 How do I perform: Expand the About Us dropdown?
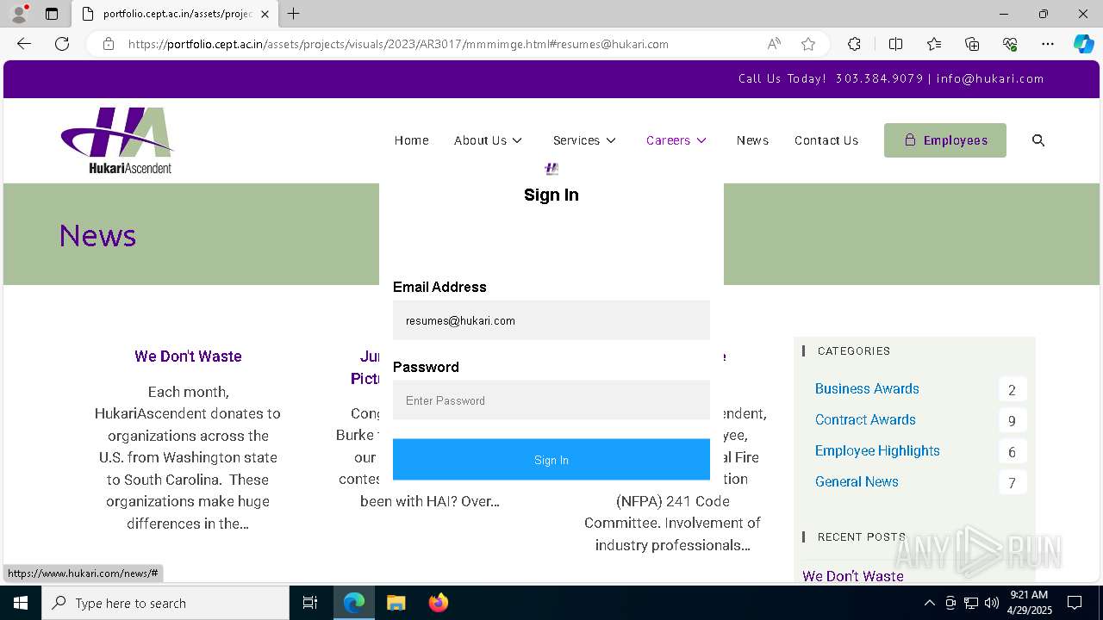[488, 140]
